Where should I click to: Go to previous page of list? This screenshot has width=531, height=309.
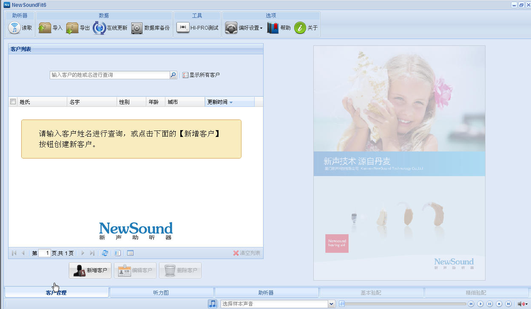tap(23, 253)
